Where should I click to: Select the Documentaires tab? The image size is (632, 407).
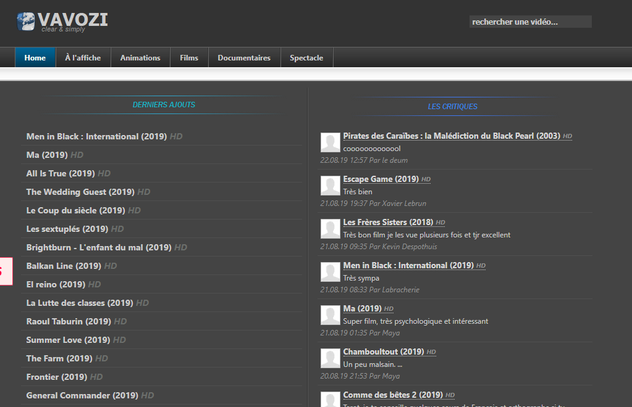(x=244, y=57)
